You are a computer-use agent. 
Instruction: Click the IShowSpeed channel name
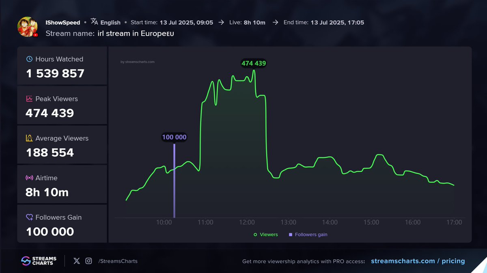[63, 22]
